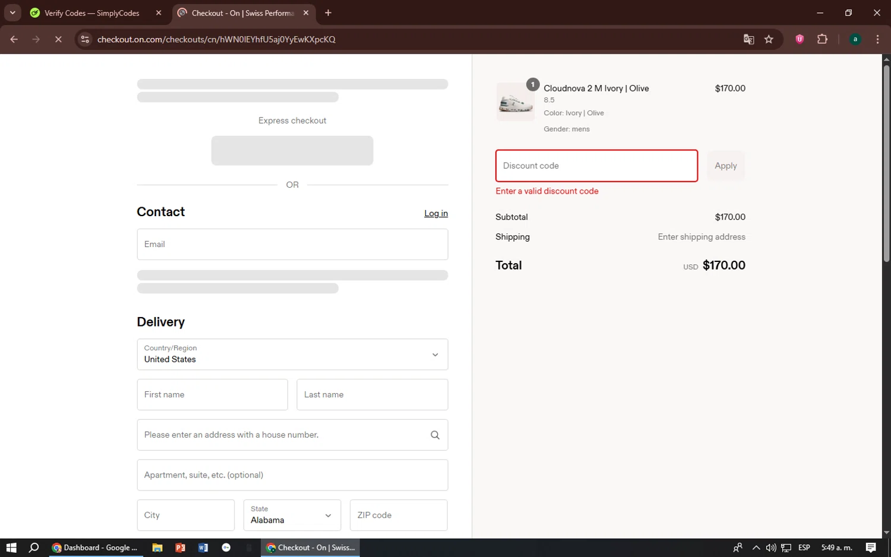Focus the Discount code field
891x557 pixels.
(x=596, y=166)
